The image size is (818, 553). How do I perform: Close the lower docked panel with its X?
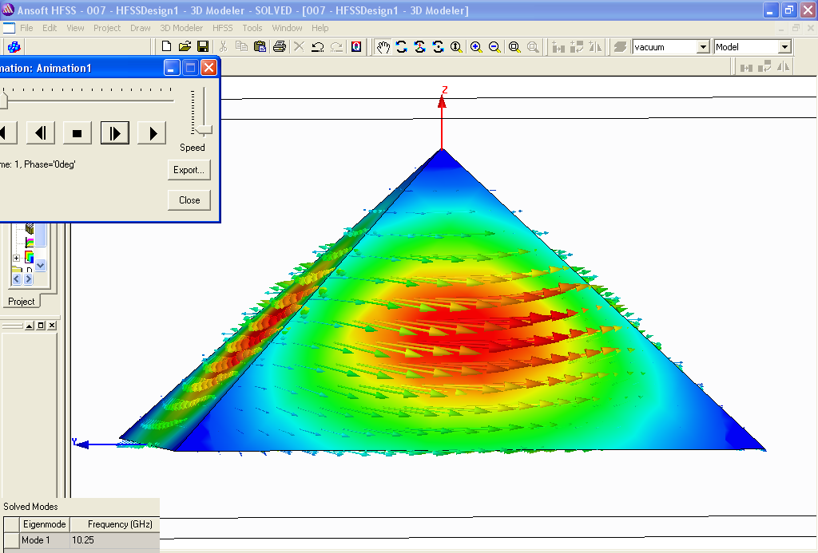click(x=52, y=326)
